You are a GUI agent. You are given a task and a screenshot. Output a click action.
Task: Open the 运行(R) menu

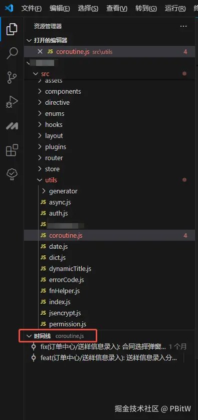pos(175,8)
